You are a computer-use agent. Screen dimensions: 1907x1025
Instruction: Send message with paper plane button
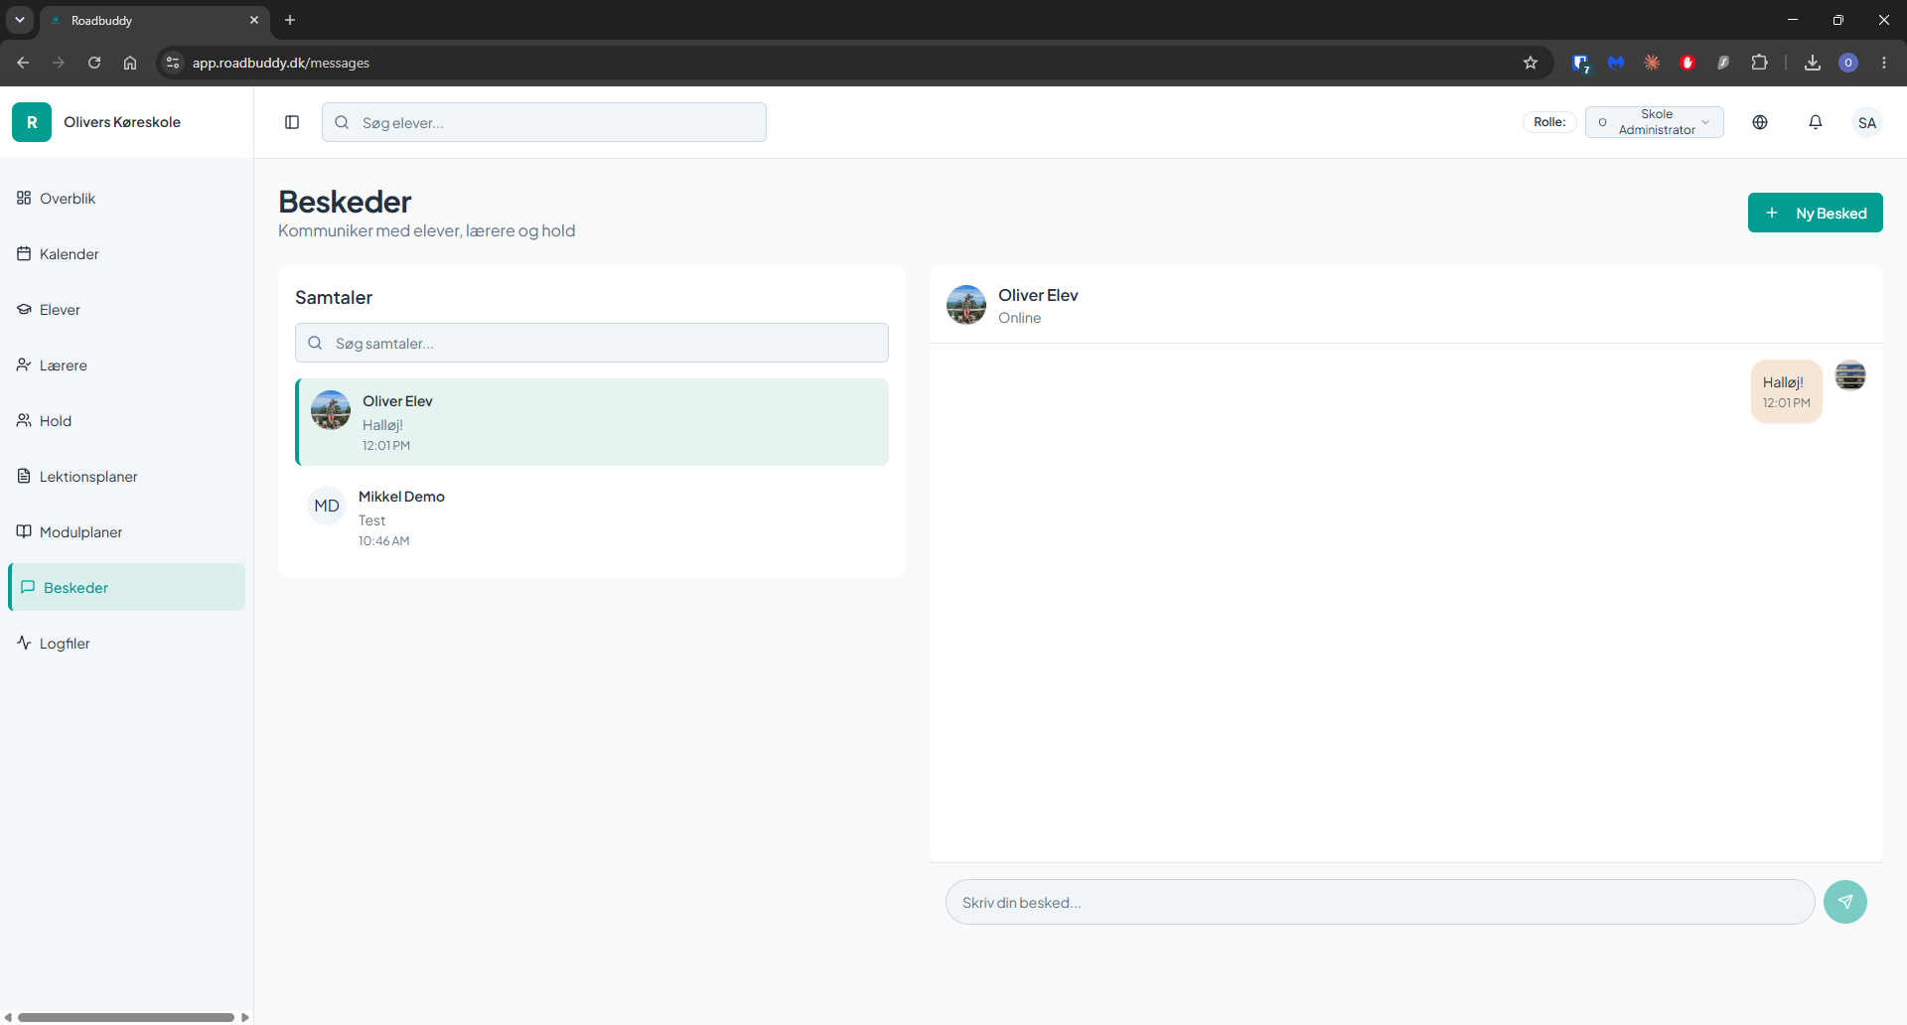pyautogui.click(x=1845, y=902)
